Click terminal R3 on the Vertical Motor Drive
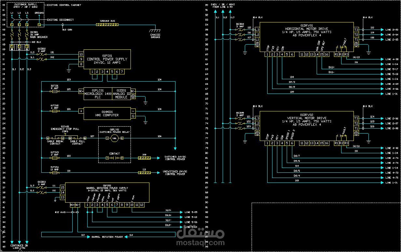Image resolution: width=401 pixels, height=252 pixels. pos(346,143)
